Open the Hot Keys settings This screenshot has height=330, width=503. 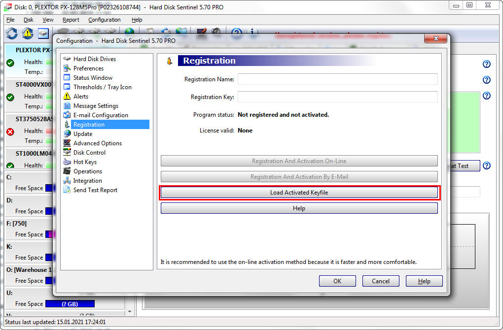pos(85,162)
